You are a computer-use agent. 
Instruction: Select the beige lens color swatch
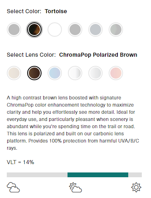(14, 73)
